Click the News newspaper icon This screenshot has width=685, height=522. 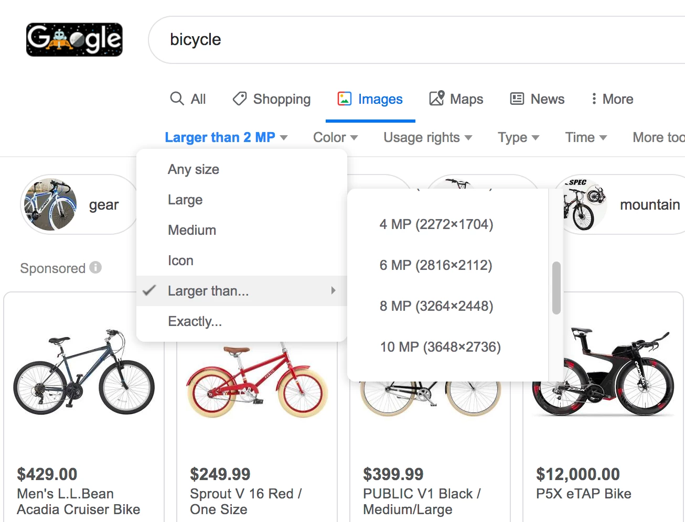pyautogui.click(x=517, y=99)
